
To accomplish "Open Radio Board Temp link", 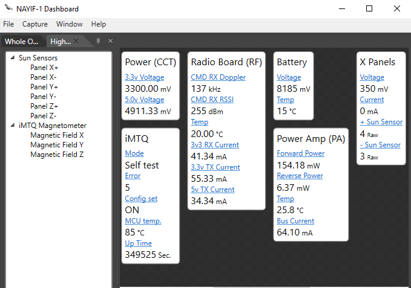I will [200, 122].
